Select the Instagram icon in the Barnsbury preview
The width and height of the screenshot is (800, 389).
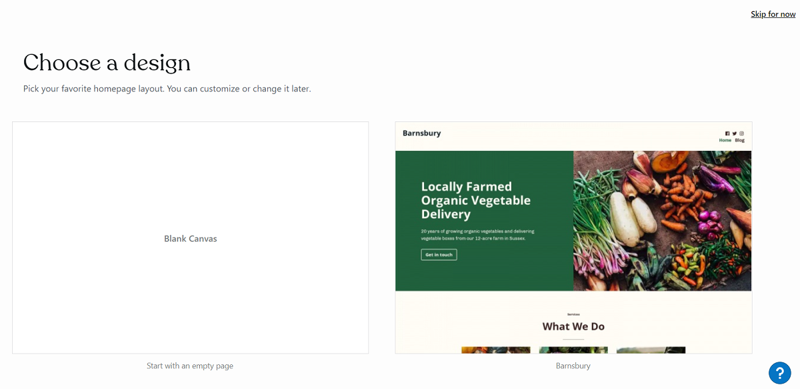pyautogui.click(x=742, y=133)
